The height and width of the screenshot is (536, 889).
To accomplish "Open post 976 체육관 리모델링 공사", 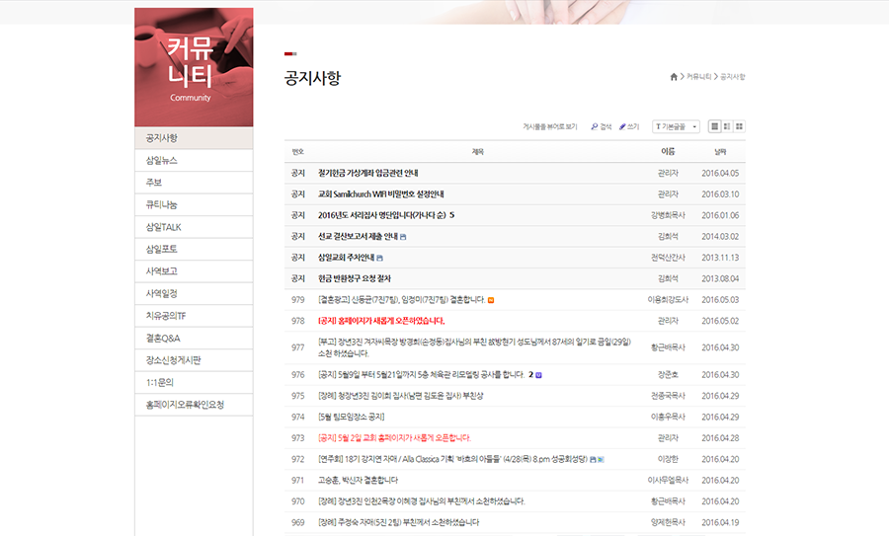I will 421,375.
